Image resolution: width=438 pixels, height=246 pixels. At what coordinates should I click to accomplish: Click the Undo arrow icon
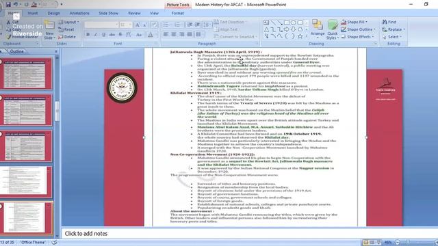tap(16, 5)
